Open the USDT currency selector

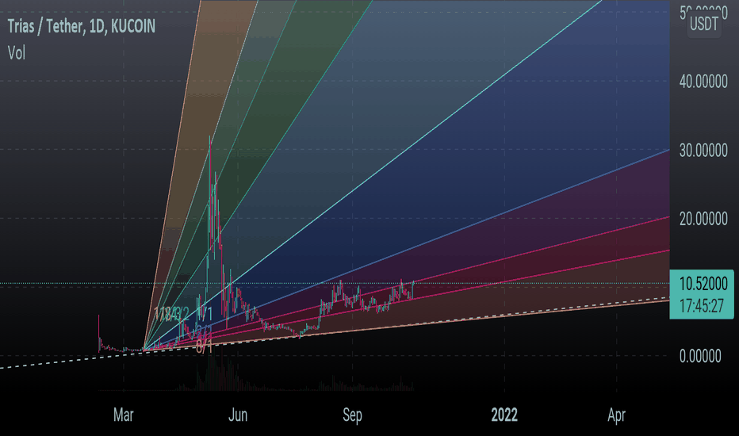(703, 24)
